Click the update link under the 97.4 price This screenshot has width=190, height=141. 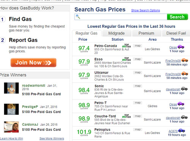84,51
